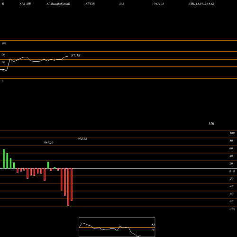Click the RSI value label 57.13
The height and width of the screenshot is (237, 237).
pyautogui.click(x=75, y=55)
